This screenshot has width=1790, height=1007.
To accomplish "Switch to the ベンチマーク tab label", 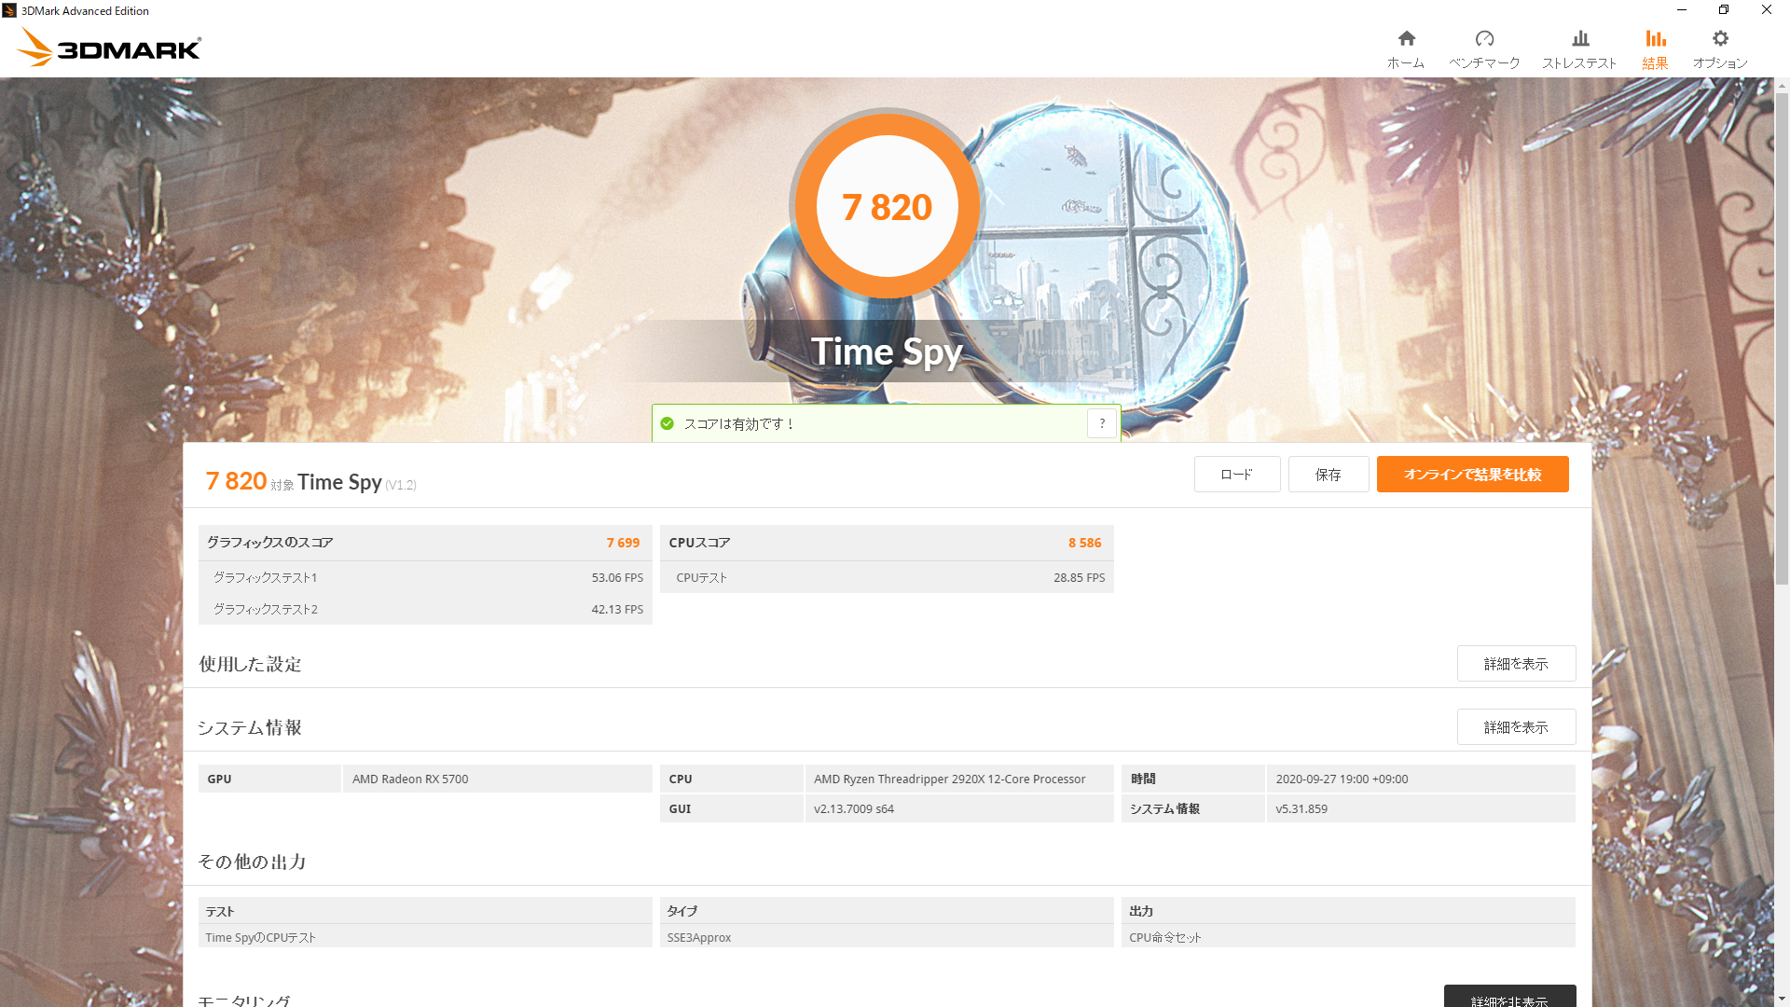I will (x=1484, y=63).
